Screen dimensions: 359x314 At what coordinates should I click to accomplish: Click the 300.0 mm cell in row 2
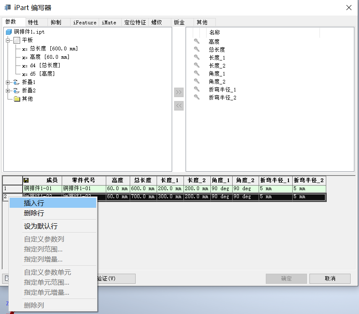tap(170, 196)
